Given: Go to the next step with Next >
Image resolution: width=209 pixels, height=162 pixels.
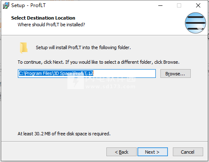Looking at the screenshot, I should coord(152,152).
